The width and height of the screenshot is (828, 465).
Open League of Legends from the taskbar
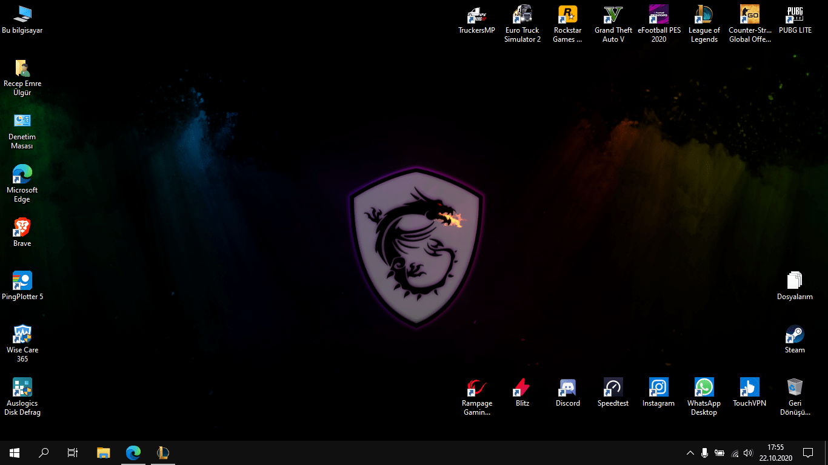[162, 453]
